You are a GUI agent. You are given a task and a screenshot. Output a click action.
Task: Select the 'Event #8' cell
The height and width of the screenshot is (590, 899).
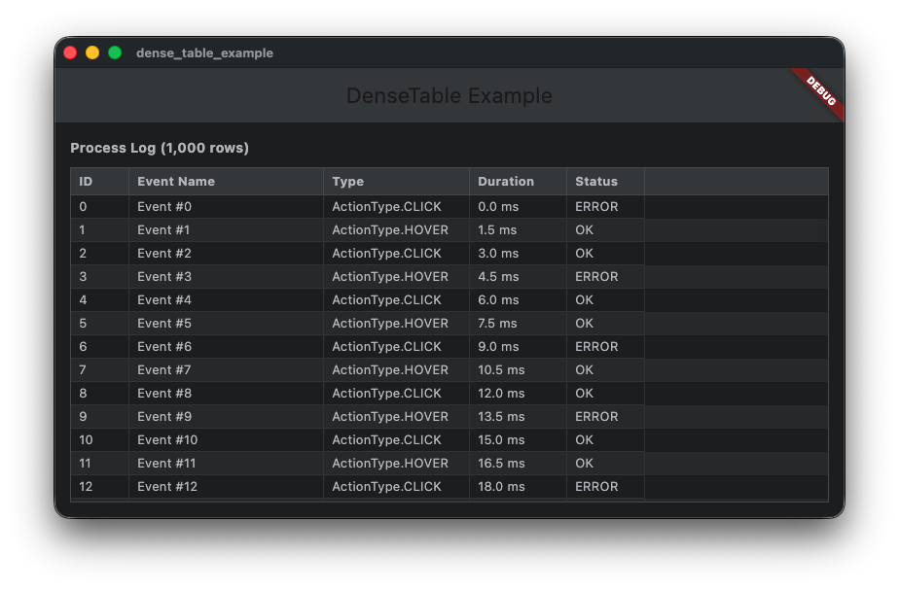point(226,394)
